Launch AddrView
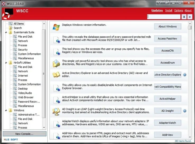The height and width of the screenshot is (144, 195). coord(167,135)
